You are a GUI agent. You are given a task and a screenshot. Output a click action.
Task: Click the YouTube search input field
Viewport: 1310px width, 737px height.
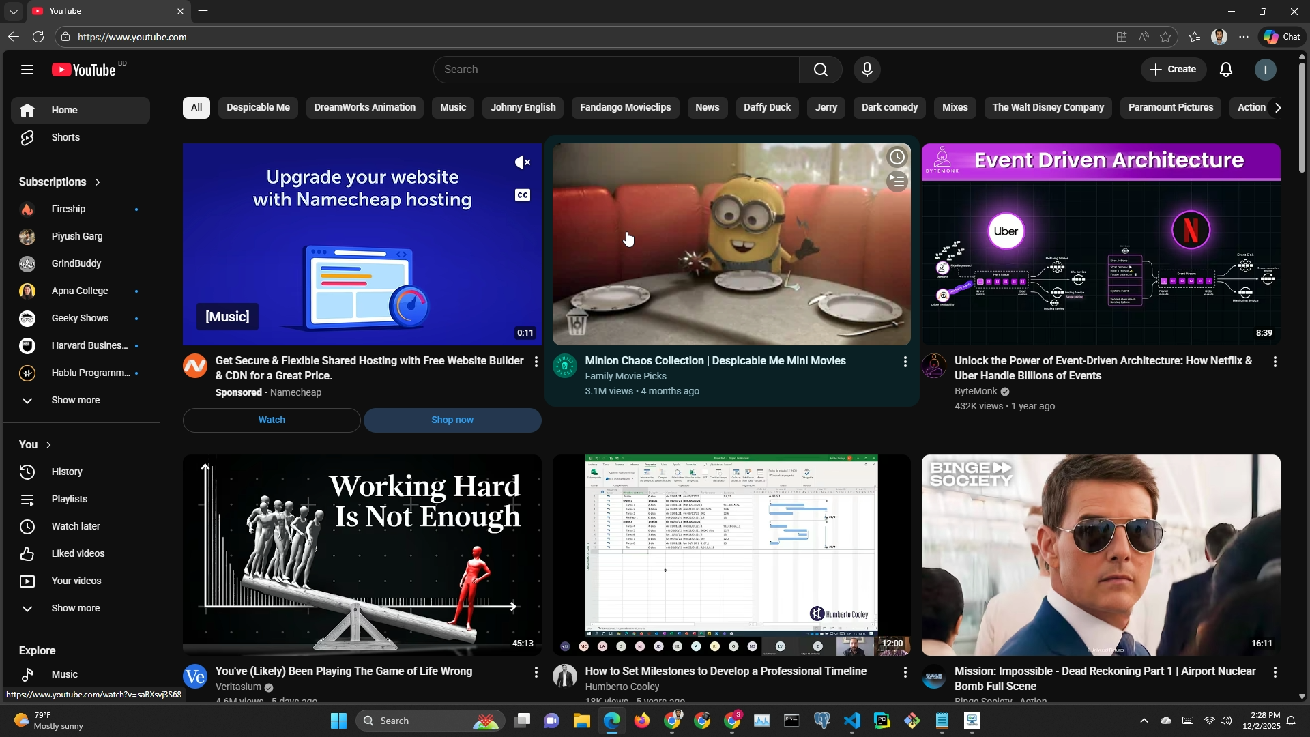(x=614, y=70)
